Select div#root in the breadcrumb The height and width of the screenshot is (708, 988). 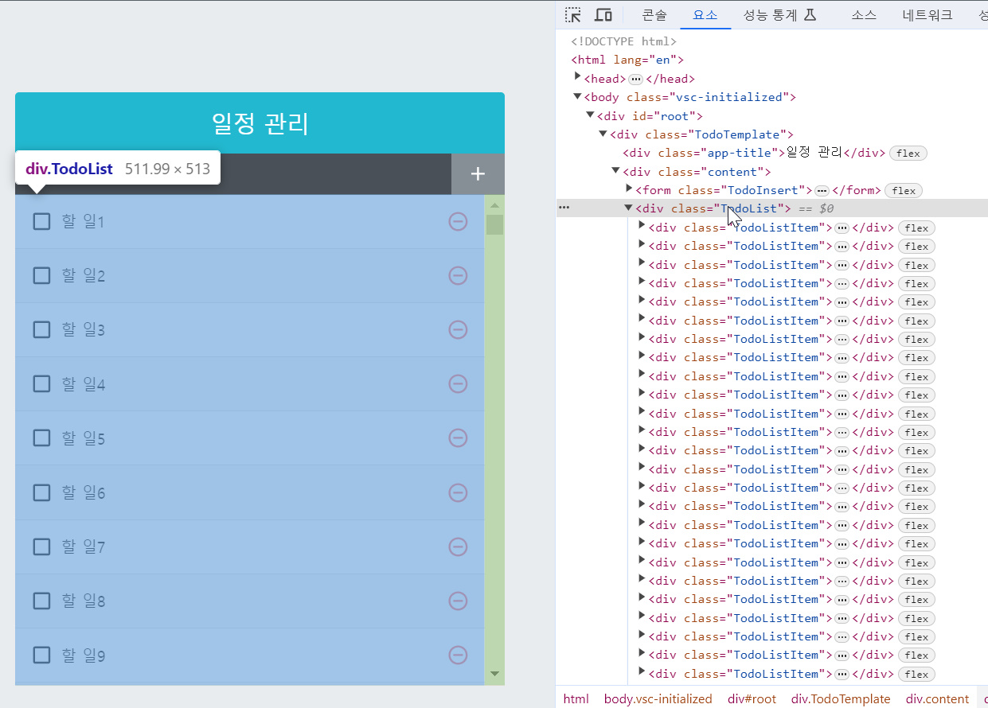(x=752, y=698)
